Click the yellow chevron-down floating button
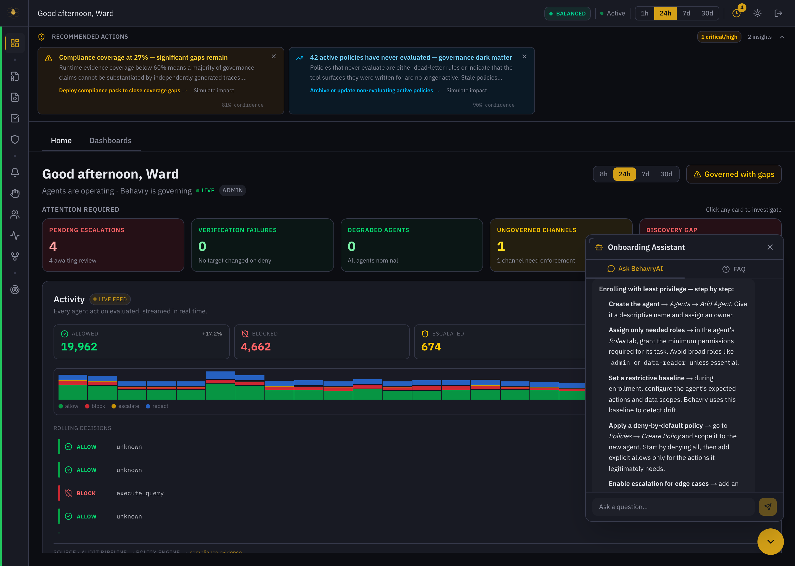Image resolution: width=795 pixels, height=566 pixels. [771, 542]
